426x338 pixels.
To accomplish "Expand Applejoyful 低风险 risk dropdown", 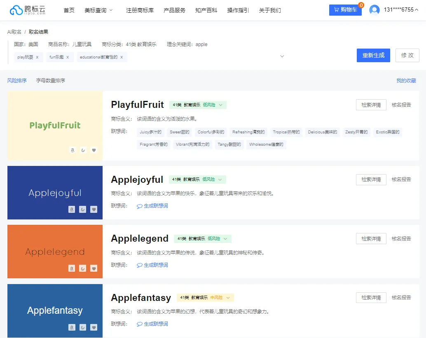I will (x=220, y=179).
